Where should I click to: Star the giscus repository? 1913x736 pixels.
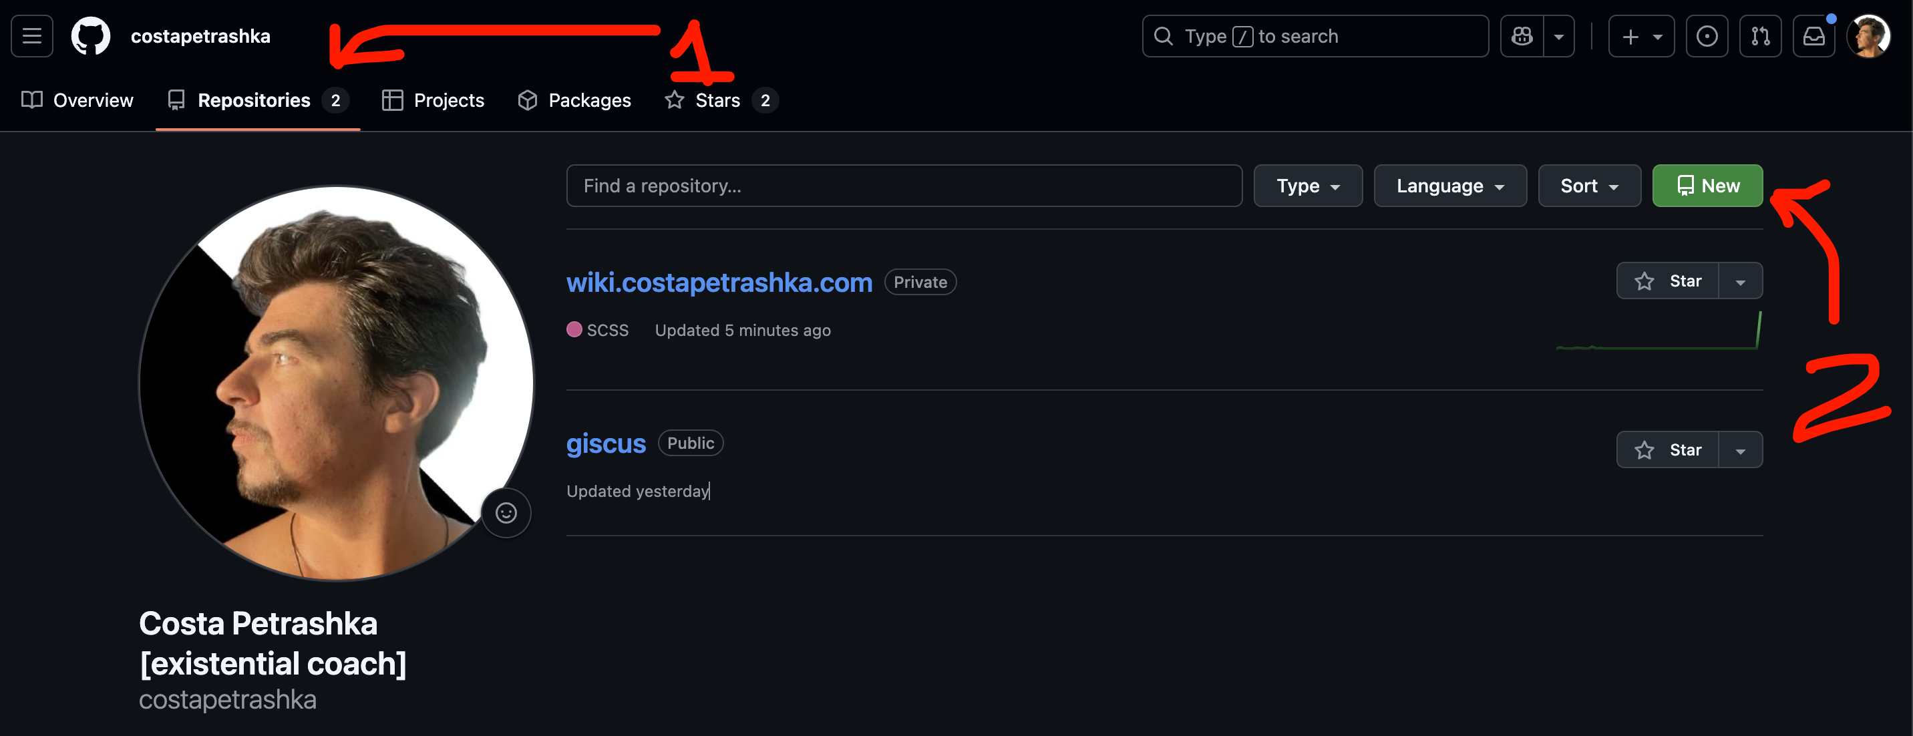coord(1668,450)
